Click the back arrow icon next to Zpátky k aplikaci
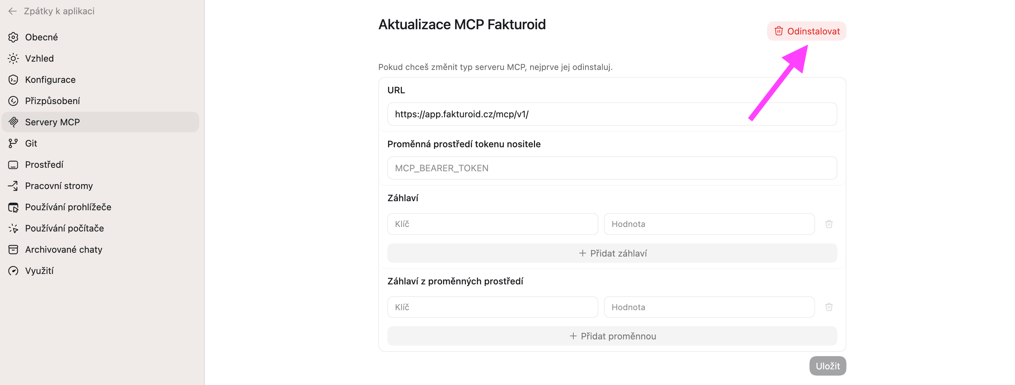Screen dimensions: 1015x385 pos(13,11)
